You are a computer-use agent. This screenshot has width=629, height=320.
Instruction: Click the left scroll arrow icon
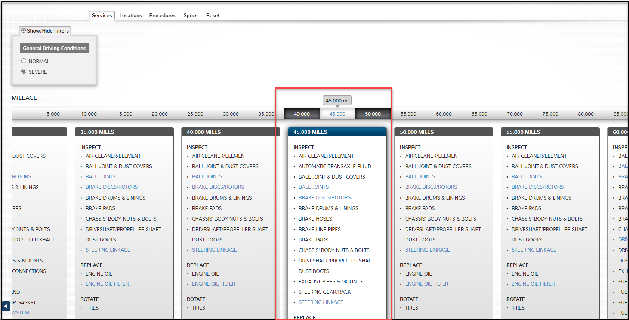[6, 306]
